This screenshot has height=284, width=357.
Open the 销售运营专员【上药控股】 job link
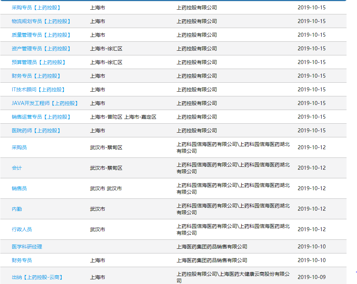(x=41, y=117)
